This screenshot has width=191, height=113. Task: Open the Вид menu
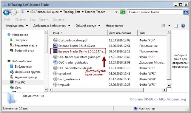32,19
